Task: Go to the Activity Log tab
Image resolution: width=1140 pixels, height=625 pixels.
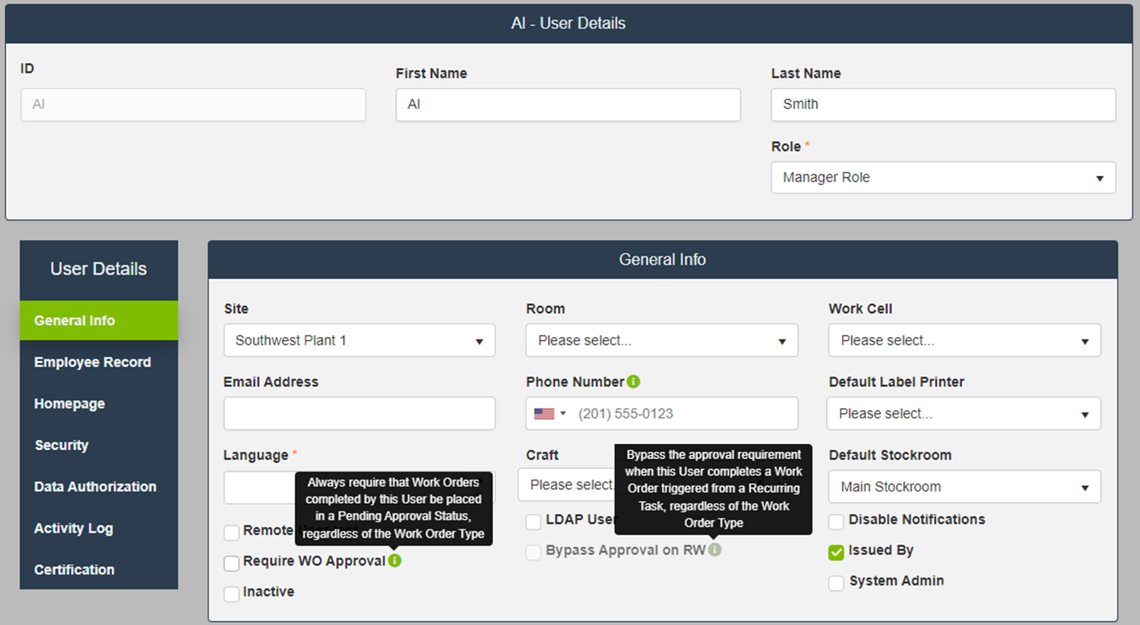Action: 73,528
